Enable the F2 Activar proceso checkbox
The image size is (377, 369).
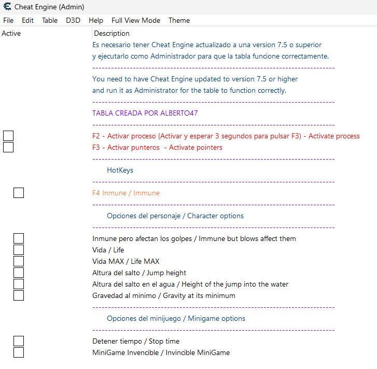click(8, 136)
